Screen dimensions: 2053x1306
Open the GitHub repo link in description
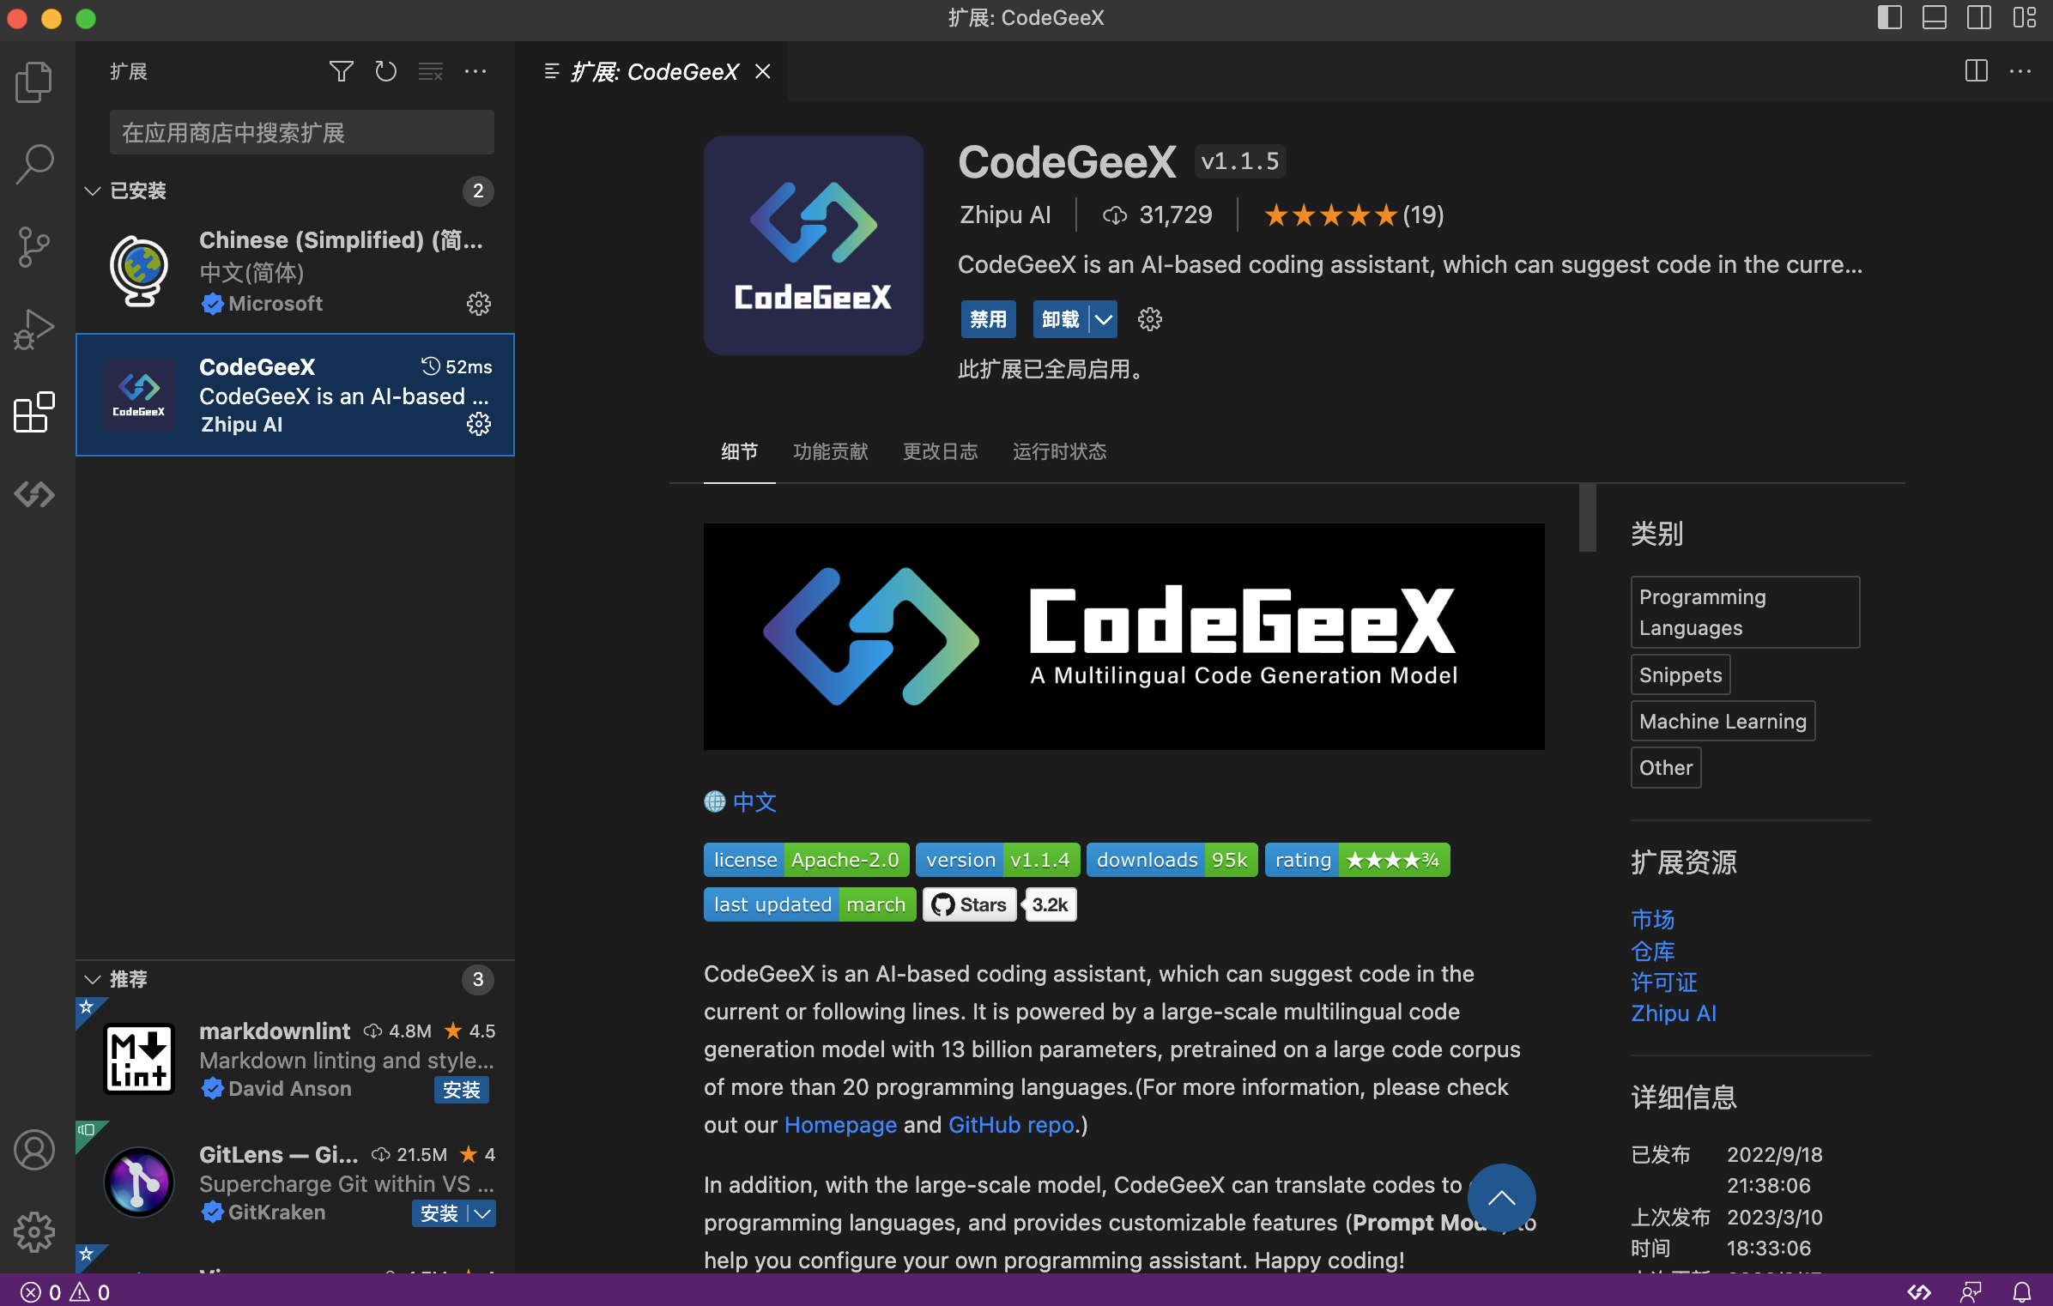1011,1125
